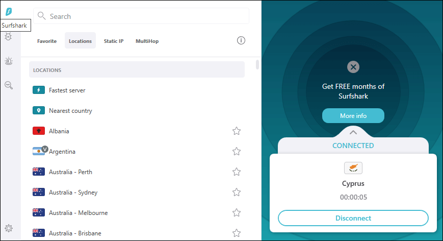
Task: Click the Nearest country pin icon
Action: 39,110
